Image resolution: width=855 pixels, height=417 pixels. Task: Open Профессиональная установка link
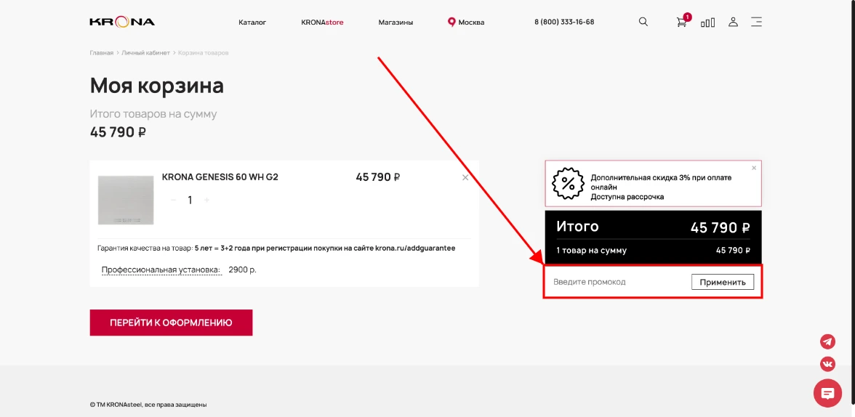pyautogui.click(x=161, y=270)
